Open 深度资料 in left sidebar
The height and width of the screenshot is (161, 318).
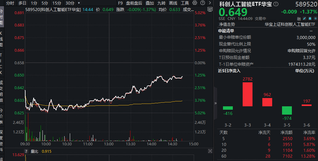(2, 141)
